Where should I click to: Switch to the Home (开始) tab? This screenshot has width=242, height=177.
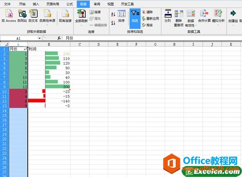click(x=22, y=4)
